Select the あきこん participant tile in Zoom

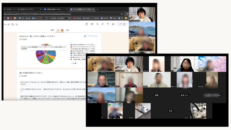185,95
